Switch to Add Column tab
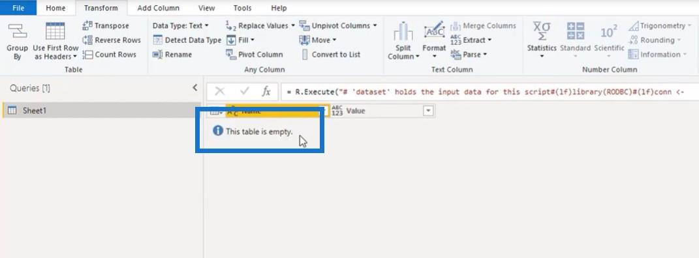The width and height of the screenshot is (699, 258). coord(158,8)
